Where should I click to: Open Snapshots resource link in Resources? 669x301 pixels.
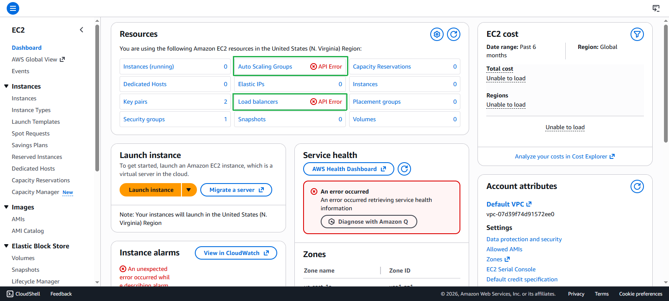(x=252, y=119)
